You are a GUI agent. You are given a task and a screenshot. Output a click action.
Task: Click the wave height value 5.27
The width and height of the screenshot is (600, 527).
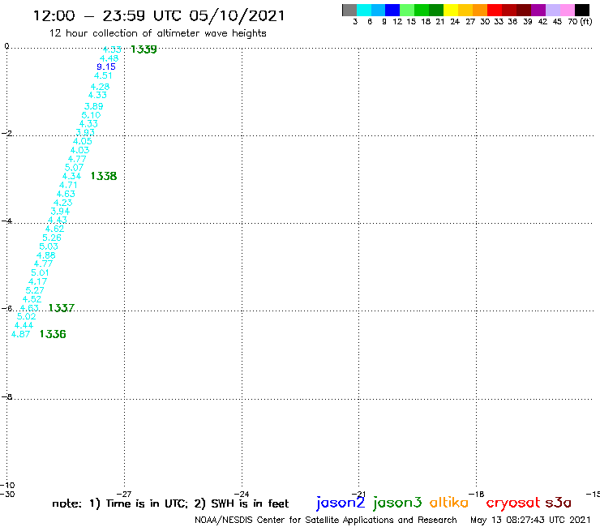(x=35, y=290)
